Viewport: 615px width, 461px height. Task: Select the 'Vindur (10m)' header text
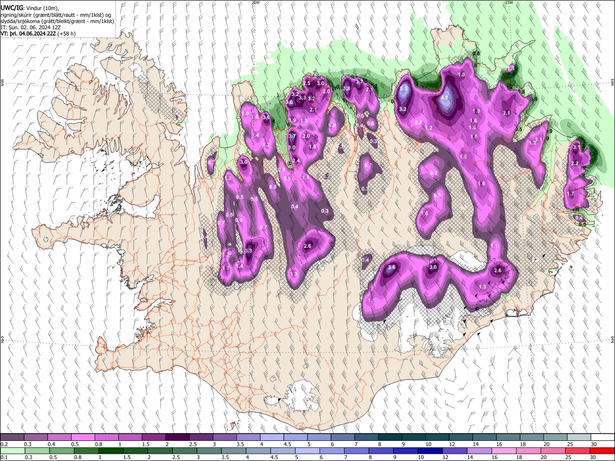click(x=42, y=8)
